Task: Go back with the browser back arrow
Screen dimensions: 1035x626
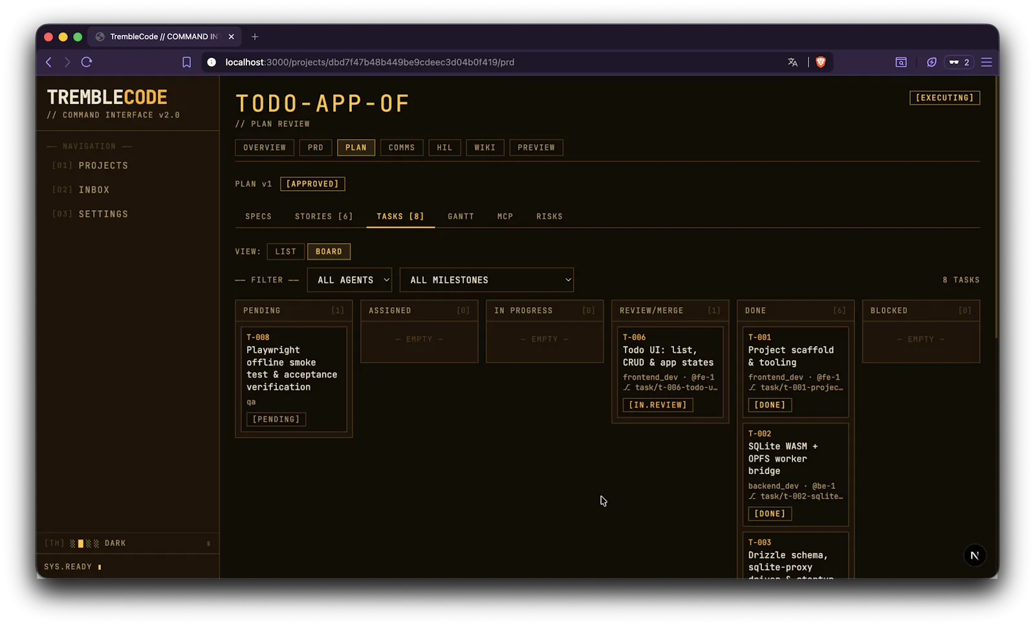Action: click(x=49, y=62)
